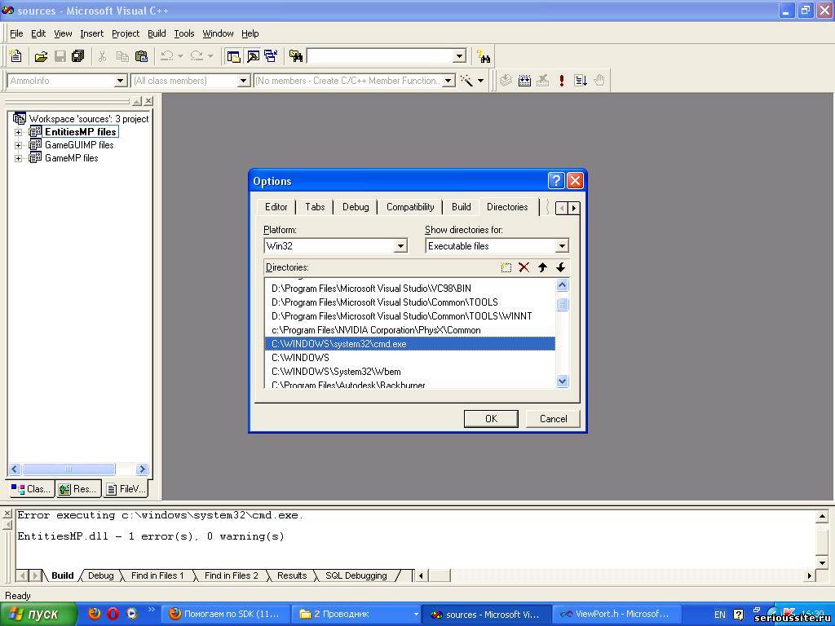Viewport: 835px width, 626px height.
Task: Click workspace pane horizontal scrollbar thumb
Action: click(x=68, y=469)
